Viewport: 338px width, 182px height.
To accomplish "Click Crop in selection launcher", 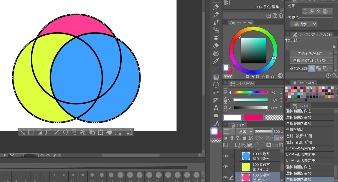I will point(31,132).
